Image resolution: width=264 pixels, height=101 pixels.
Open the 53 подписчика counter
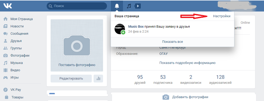pos(163,79)
